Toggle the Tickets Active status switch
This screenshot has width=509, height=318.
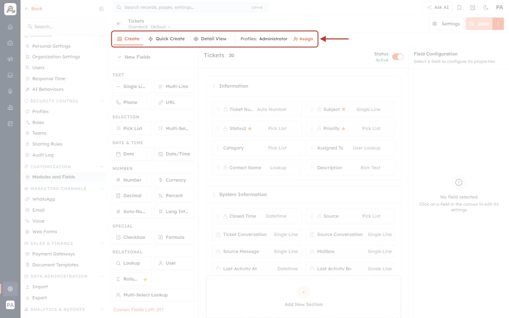coord(398,57)
